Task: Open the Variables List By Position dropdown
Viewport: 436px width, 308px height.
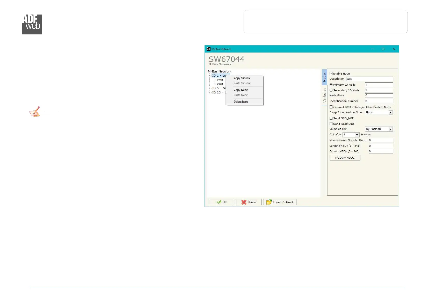Action: coord(379,129)
